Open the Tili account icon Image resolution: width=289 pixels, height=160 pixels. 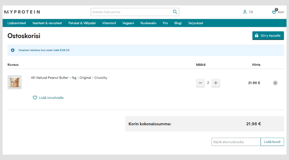coord(245,12)
